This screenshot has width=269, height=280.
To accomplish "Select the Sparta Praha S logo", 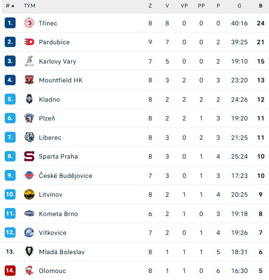I will coord(29,156).
